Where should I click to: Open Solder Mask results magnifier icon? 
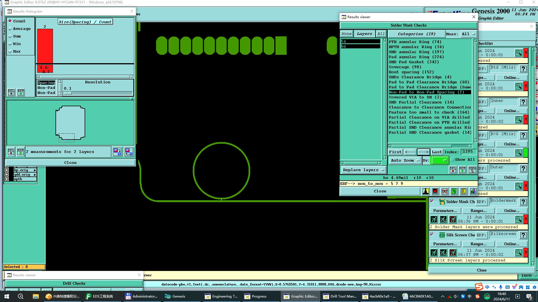pyautogui.click(x=519, y=219)
